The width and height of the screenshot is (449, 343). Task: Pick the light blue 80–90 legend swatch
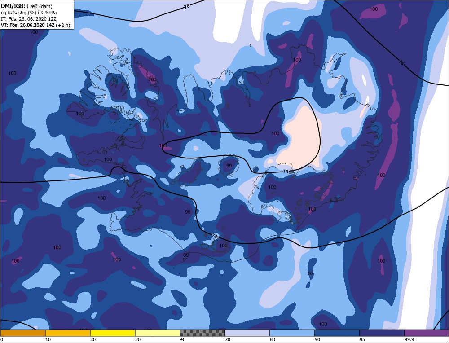(x=292, y=333)
